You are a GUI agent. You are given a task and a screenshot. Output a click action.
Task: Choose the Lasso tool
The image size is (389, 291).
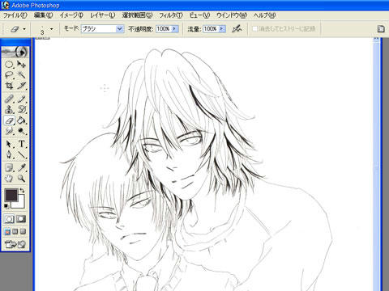[9, 74]
